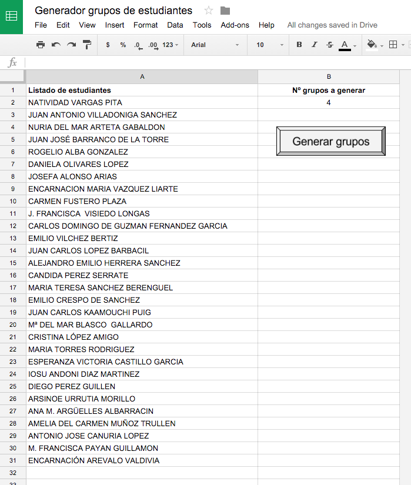Open the font size 10 dropdown

(x=270, y=45)
